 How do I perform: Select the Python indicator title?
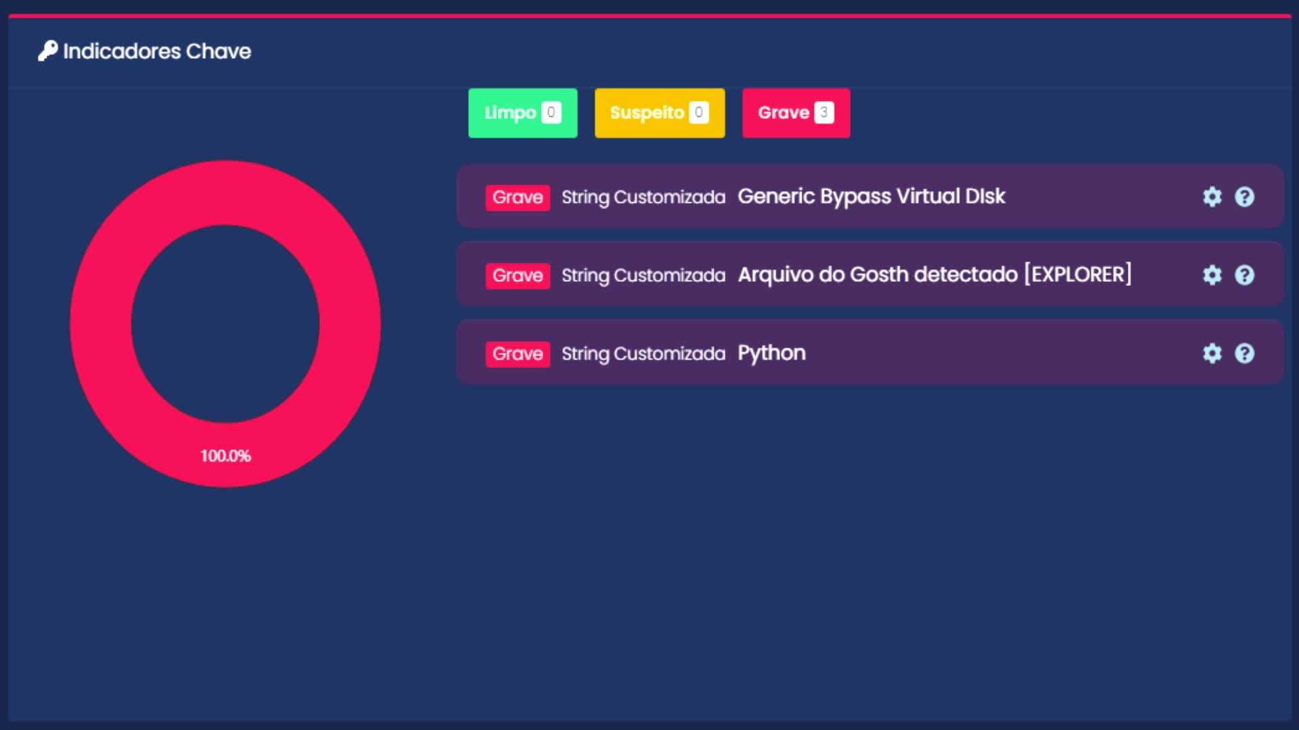click(x=771, y=354)
